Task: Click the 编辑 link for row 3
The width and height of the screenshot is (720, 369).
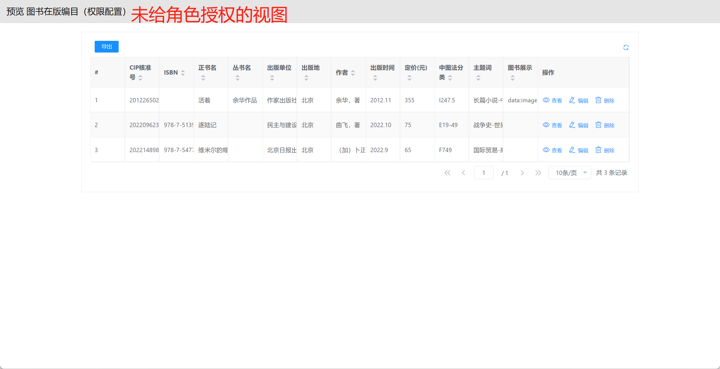Action: tap(583, 150)
